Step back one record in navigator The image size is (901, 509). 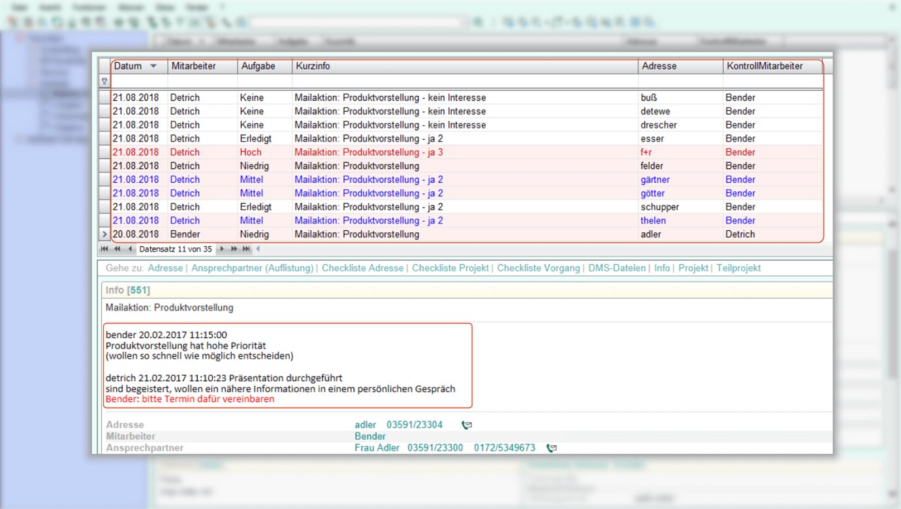130,249
